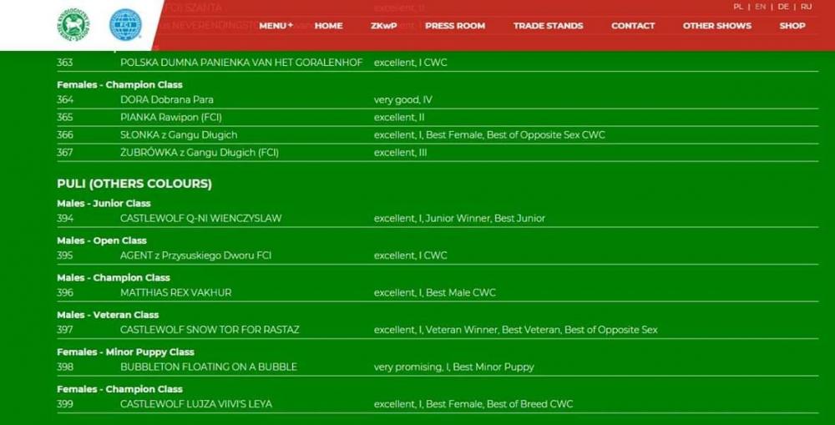Click the blue FCI globe logo

click(126, 25)
